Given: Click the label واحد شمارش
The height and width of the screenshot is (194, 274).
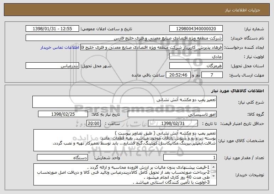Looking at the screenshot, I should click(x=107, y=158).
